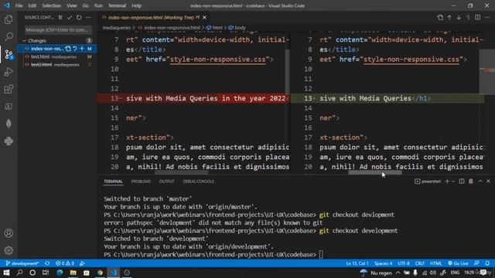495x278 pixels.
Task: Open the MongoDB leaf activity icon
Action: coord(9,124)
